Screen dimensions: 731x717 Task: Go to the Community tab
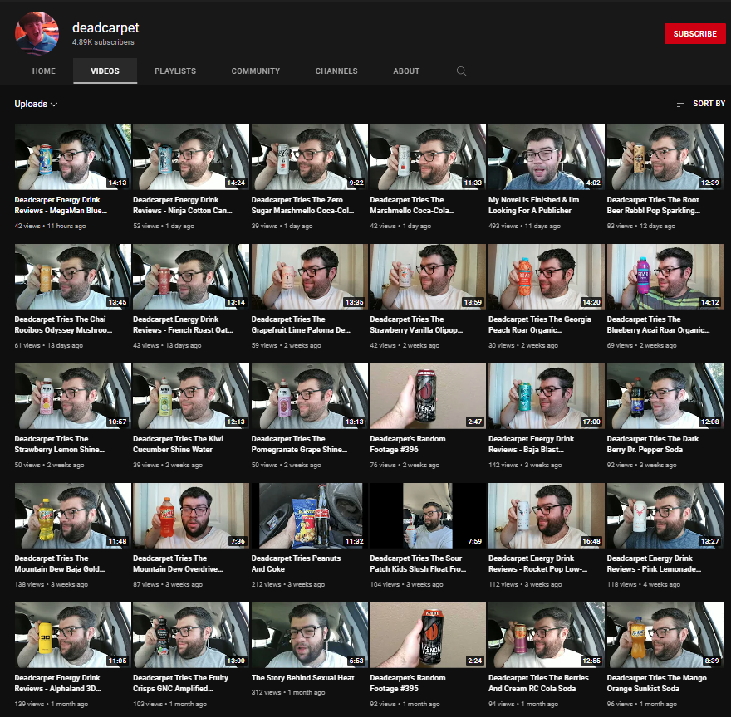(x=256, y=71)
